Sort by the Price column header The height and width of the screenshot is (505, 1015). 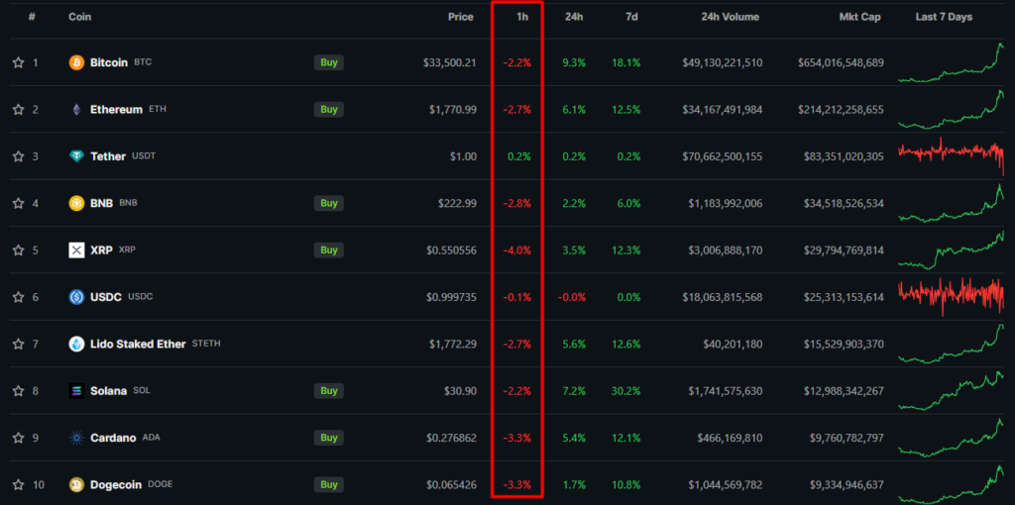point(460,17)
